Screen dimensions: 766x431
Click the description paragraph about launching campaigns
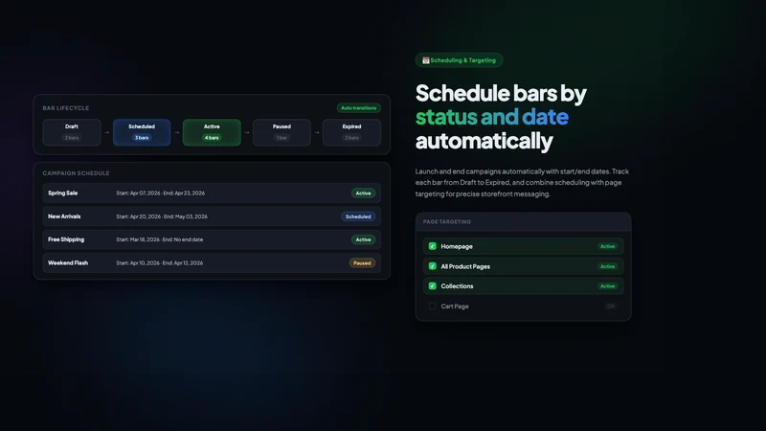click(522, 183)
